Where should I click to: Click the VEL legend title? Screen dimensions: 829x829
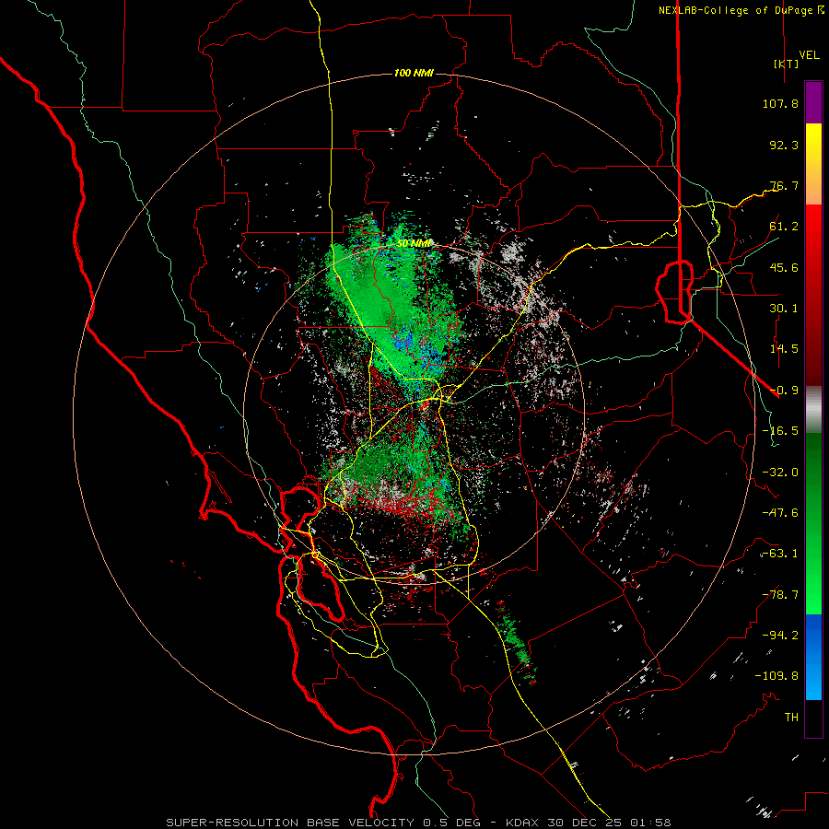pos(809,55)
